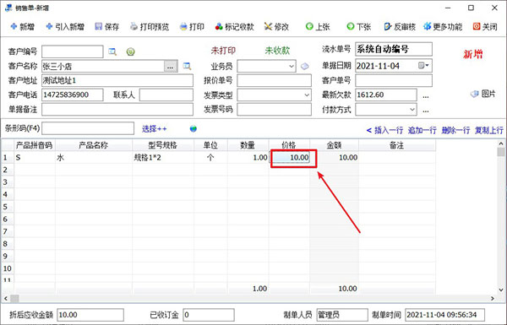Open 打印预览 print preview
This screenshot has height=325, width=507.
150,26
